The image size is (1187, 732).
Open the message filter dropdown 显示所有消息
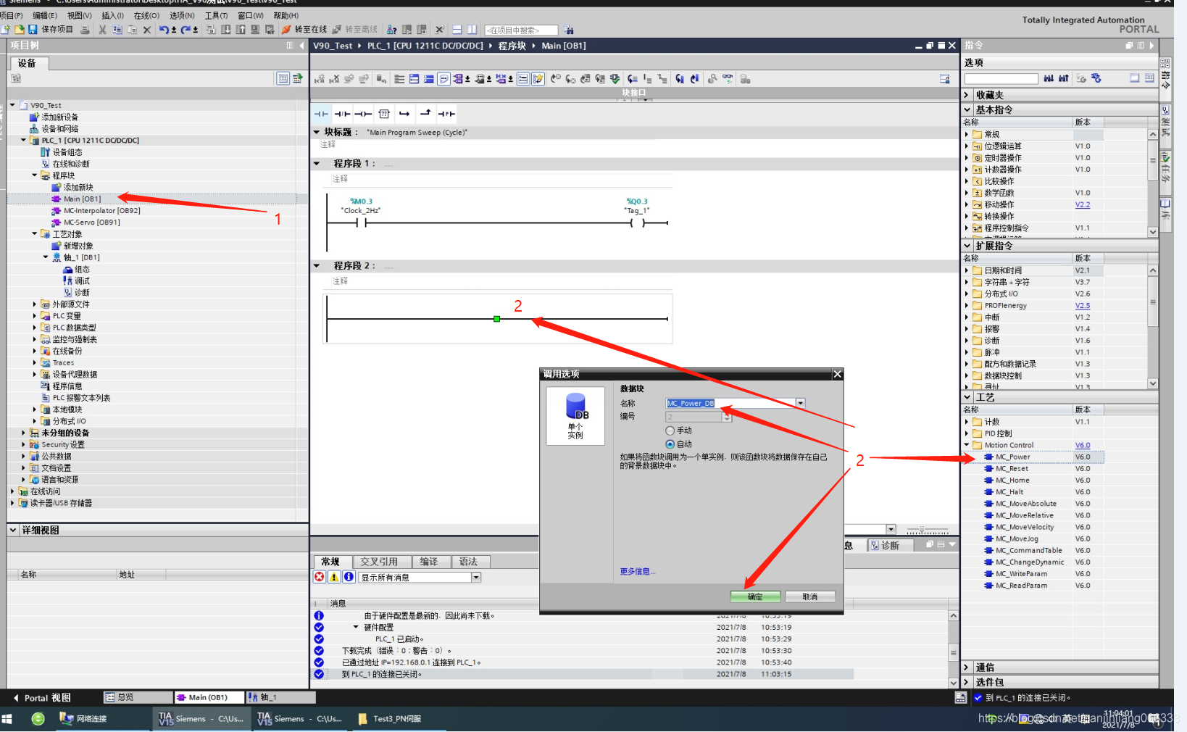(476, 577)
